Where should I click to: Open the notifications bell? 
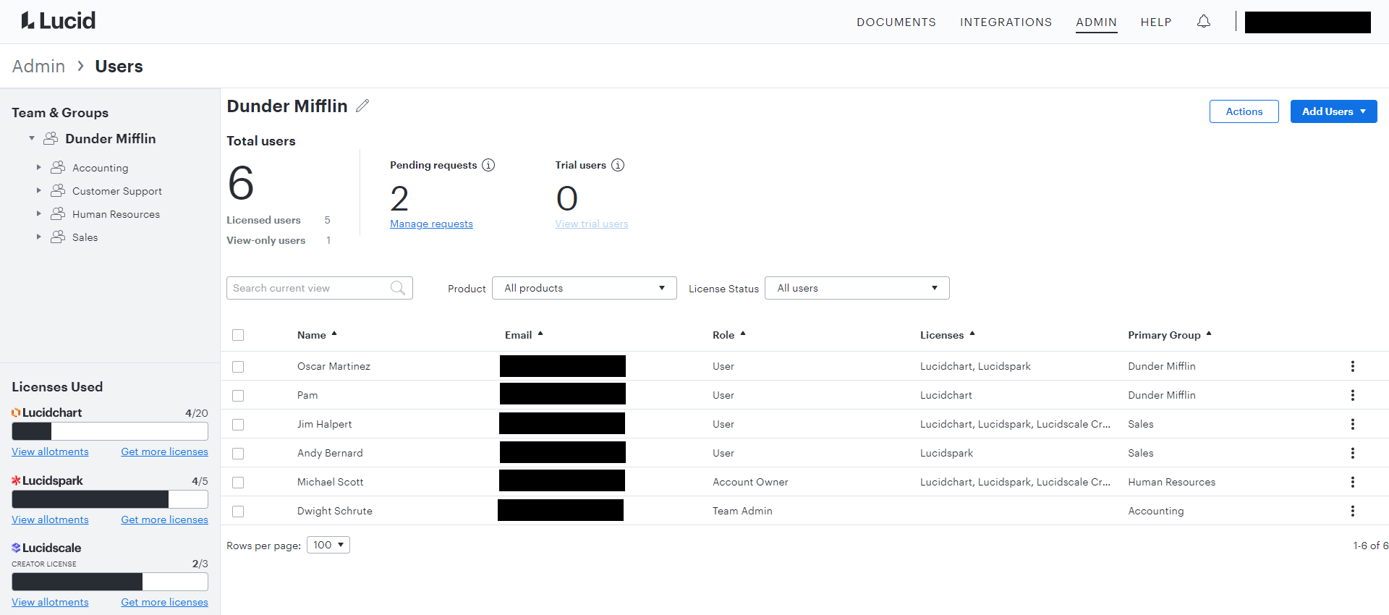click(1204, 22)
